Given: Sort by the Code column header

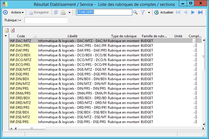Looking at the screenshot, I should point(23,36).
